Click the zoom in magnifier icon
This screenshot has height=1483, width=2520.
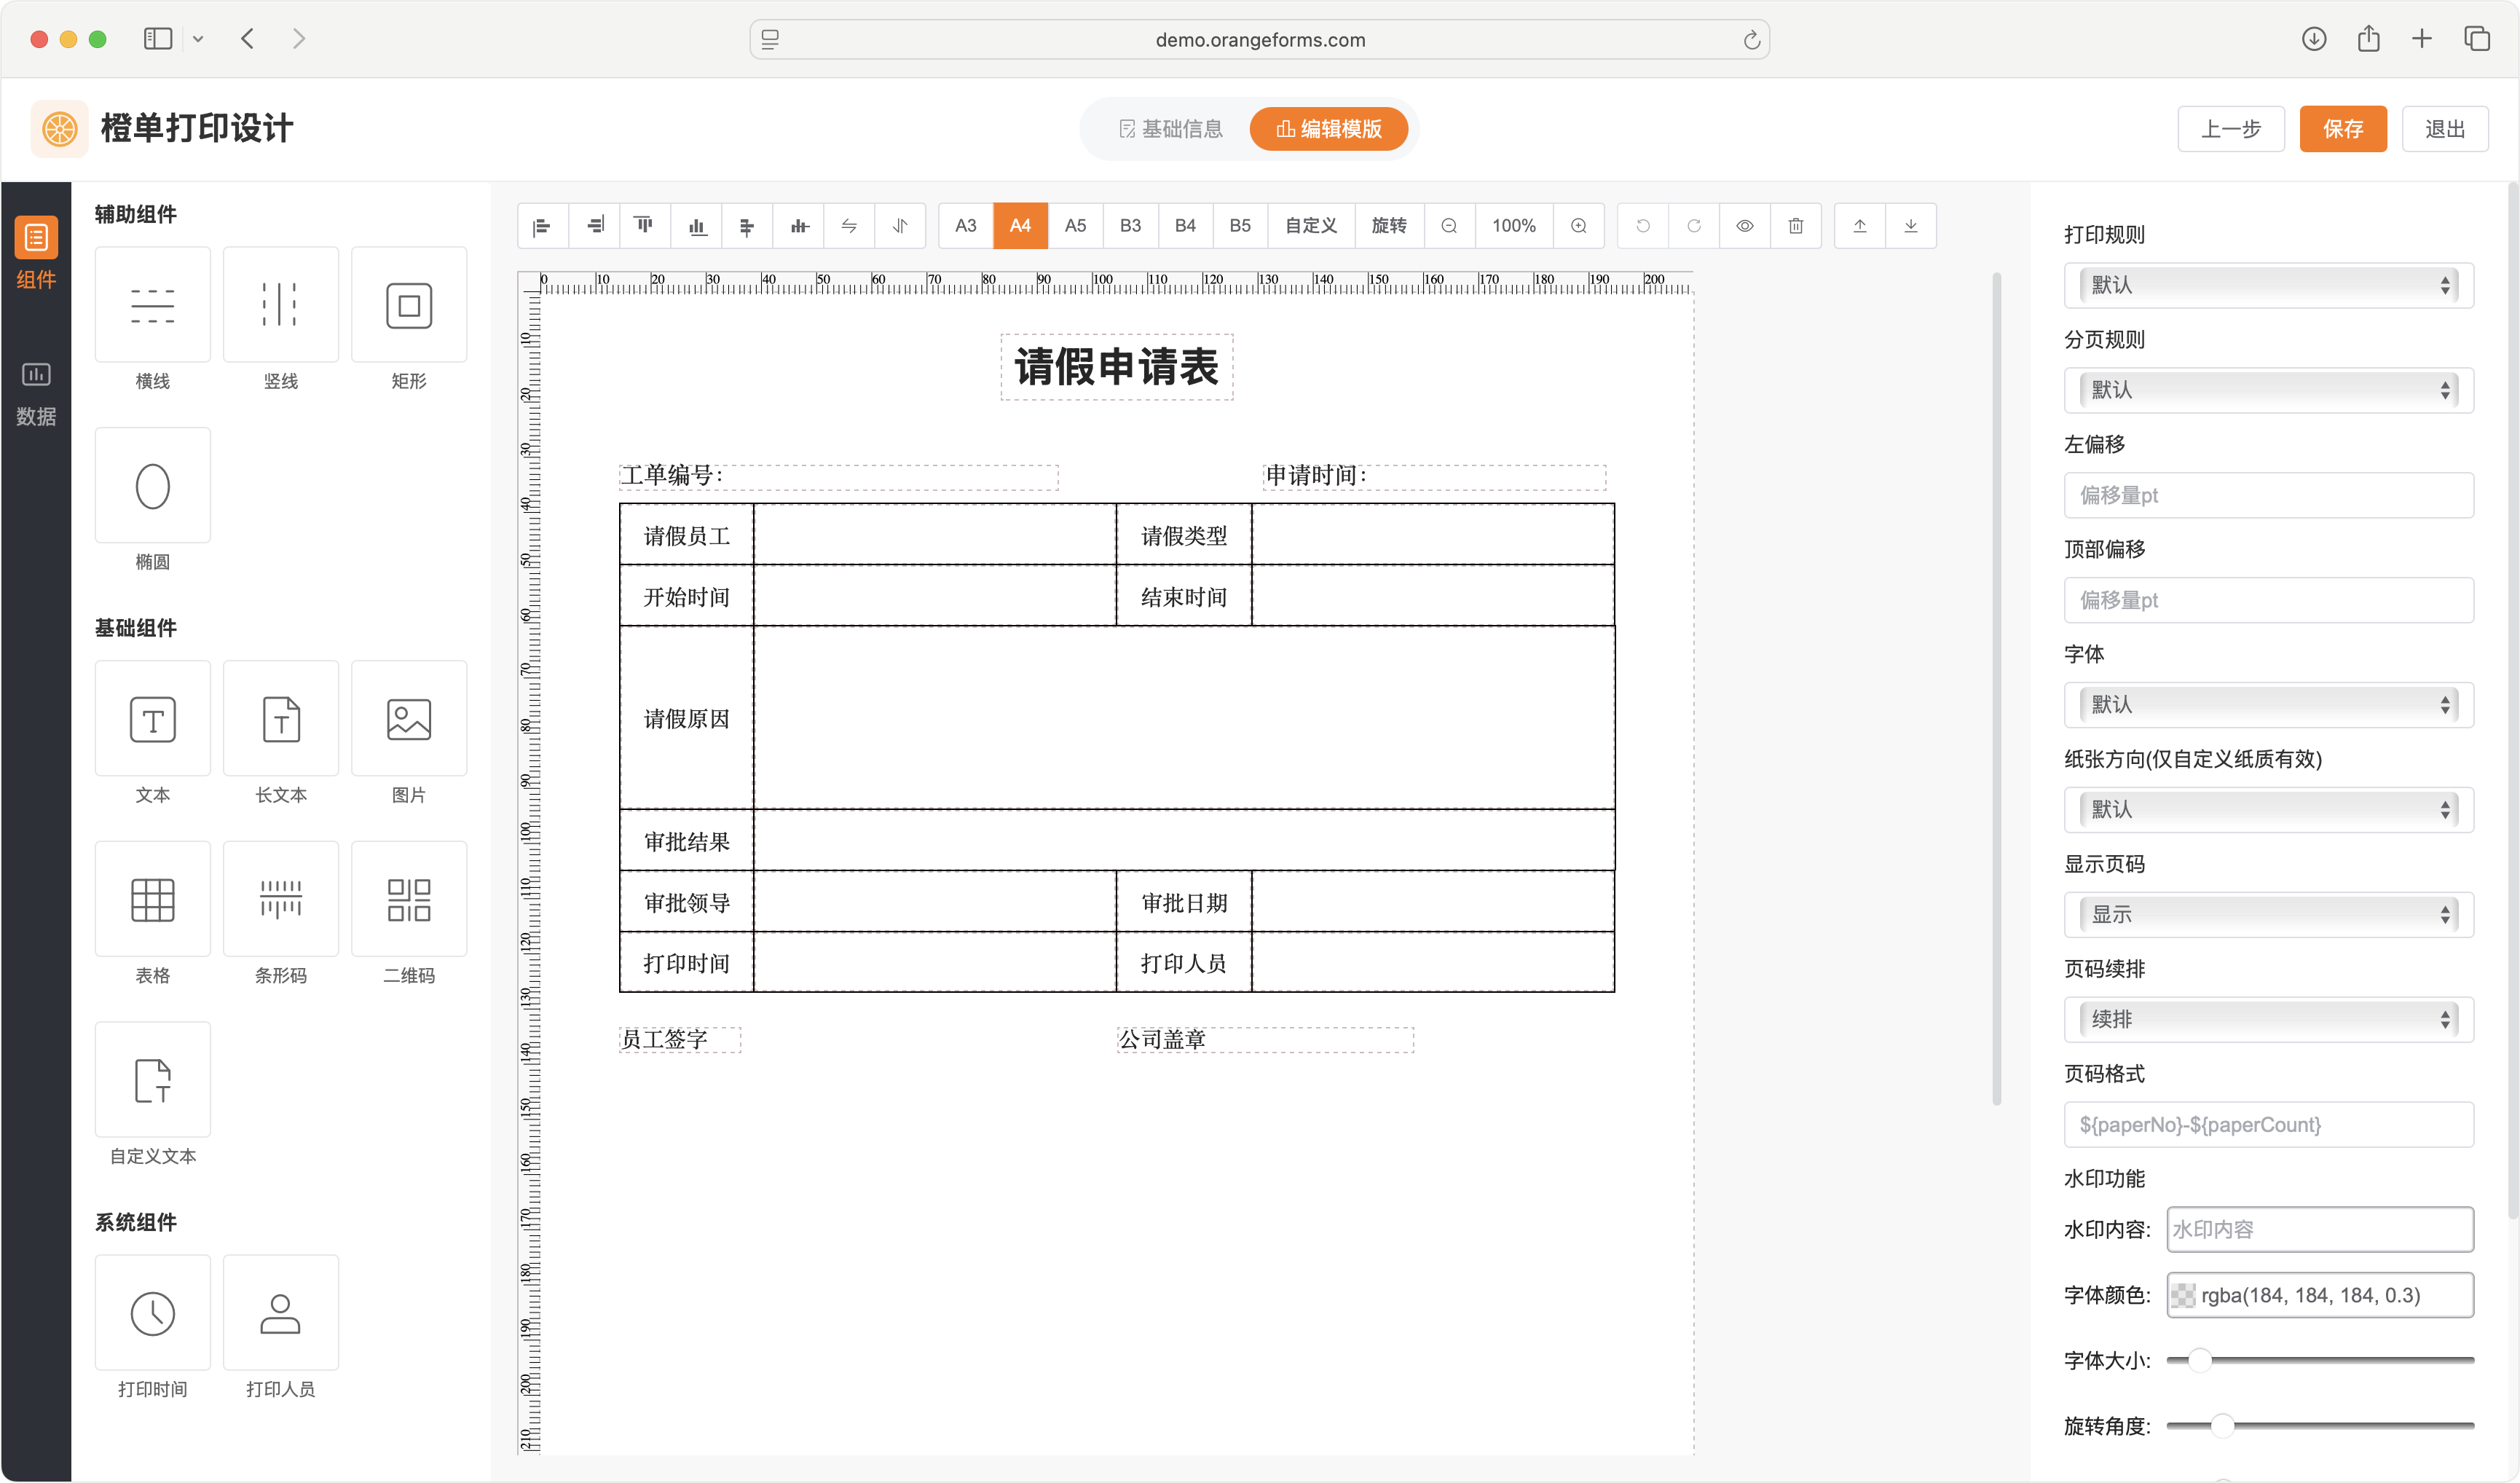click(x=1578, y=226)
